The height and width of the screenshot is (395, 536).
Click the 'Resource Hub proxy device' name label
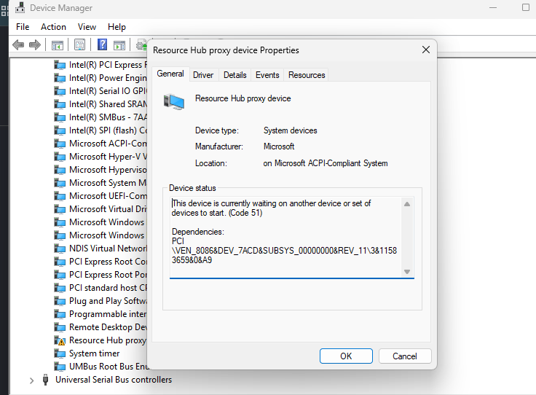[x=243, y=98]
